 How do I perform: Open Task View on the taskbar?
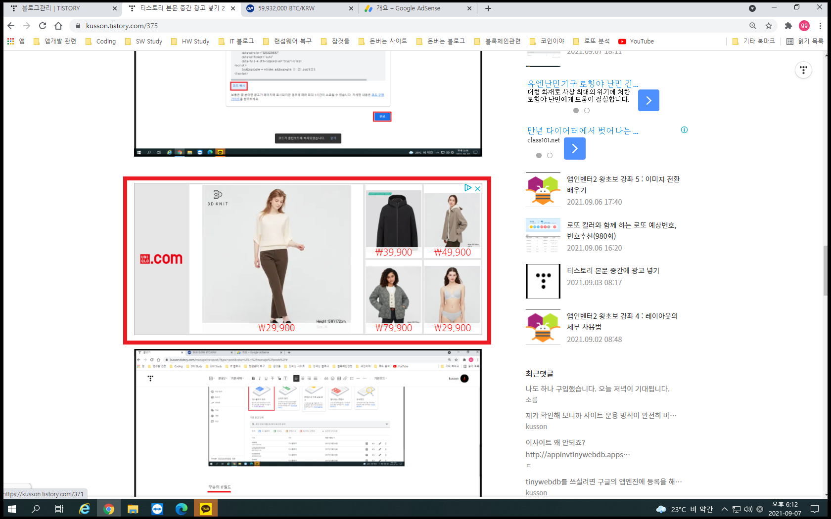pyautogui.click(x=59, y=509)
